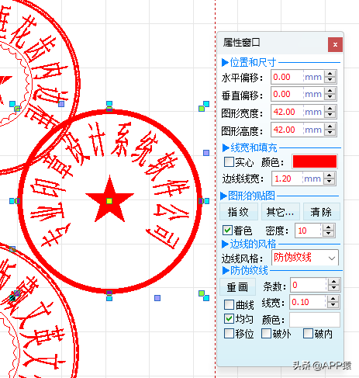Increase 密度 with the up arrow

point(329,227)
